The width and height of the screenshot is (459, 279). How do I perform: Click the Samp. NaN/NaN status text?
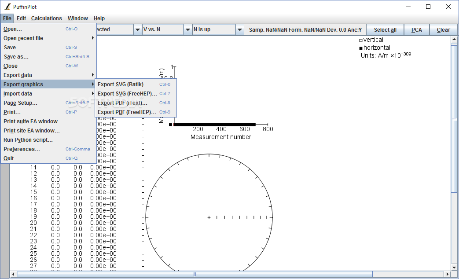tap(305, 30)
